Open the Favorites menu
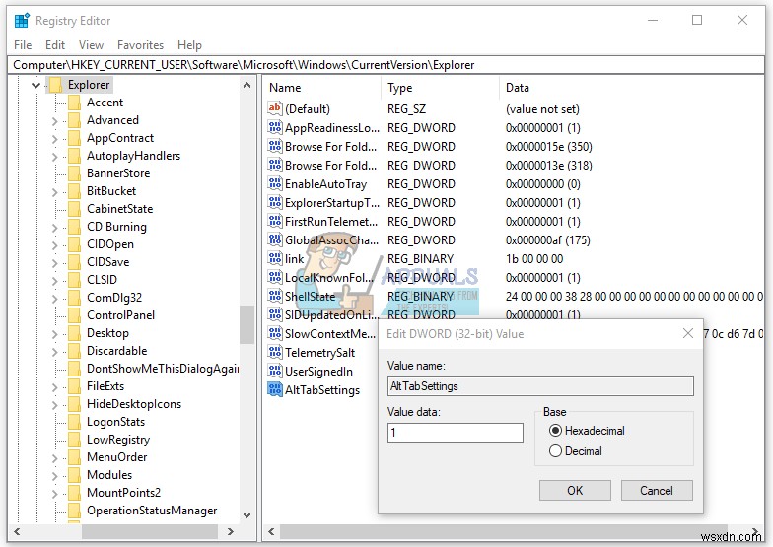This screenshot has width=773, height=547. point(140,45)
